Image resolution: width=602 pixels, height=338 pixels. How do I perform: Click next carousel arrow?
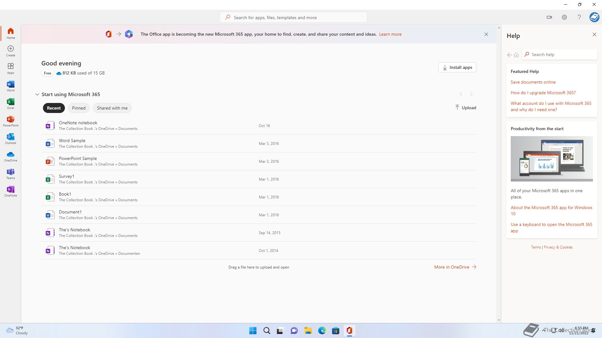(471, 94)
